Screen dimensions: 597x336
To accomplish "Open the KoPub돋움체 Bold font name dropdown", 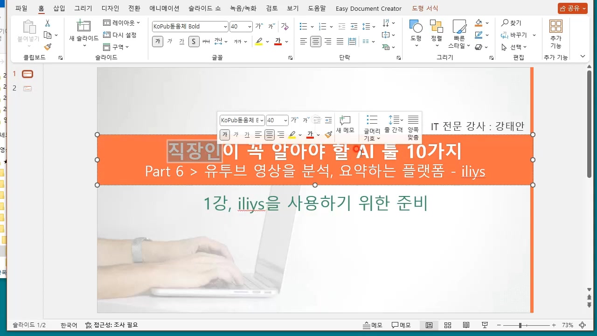I will [x=225, y=27].
